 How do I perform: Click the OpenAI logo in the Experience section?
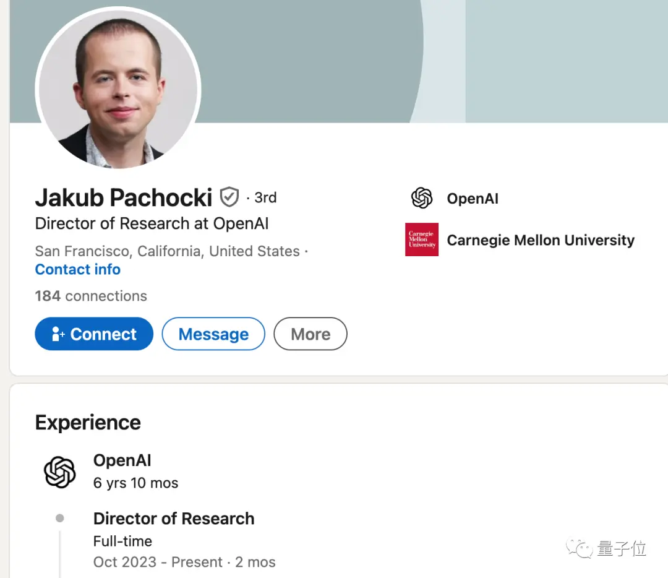[60, 472]
